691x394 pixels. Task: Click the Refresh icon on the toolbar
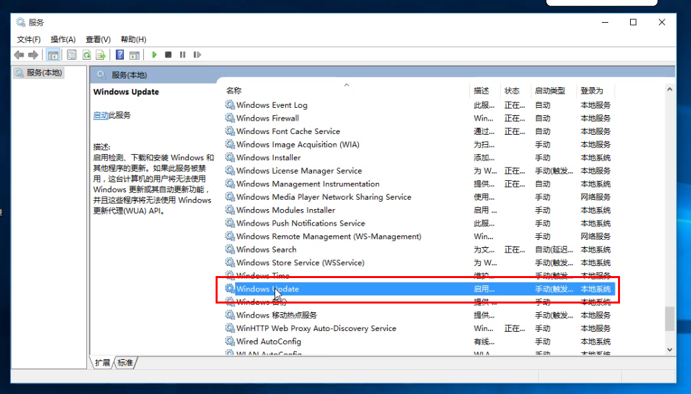(x=86, y=54)
